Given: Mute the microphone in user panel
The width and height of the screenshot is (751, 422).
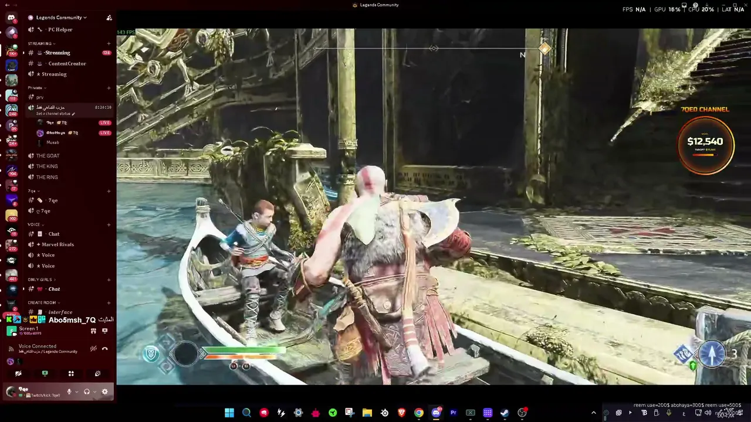Looking at the screenshot, I should 69,392.
